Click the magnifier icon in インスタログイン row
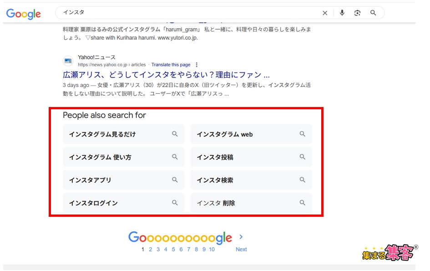 point(175,203)
